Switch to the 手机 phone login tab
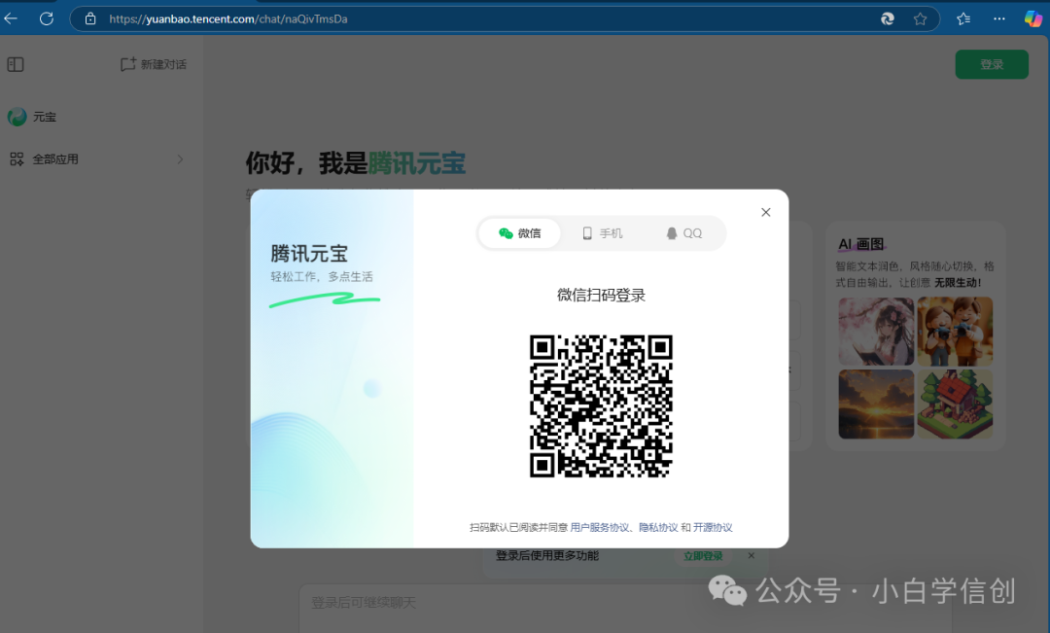Screen dimensions: 1050x633 601,232
